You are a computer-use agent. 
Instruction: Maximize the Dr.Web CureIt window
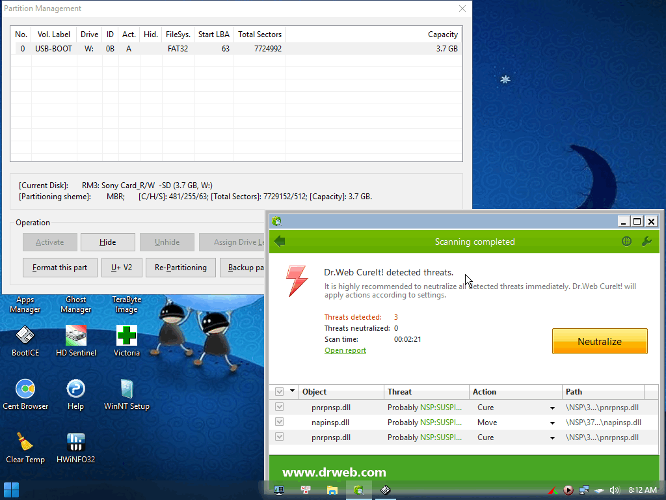tap(637, 221)
